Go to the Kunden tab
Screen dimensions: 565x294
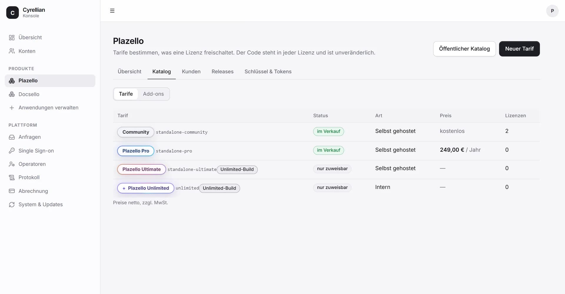(x=191, y=71)
